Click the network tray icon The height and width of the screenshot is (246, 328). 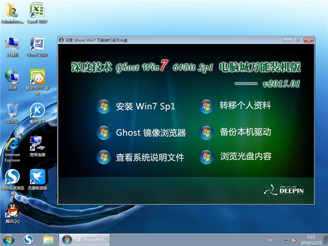pos(286,240)
